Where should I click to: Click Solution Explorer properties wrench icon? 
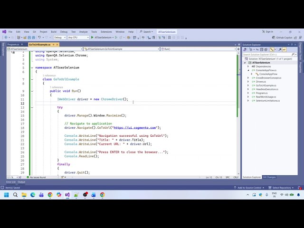(280, 49)
